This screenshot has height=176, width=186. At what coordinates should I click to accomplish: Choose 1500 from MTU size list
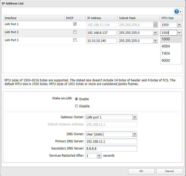click(x=166, y=39)
